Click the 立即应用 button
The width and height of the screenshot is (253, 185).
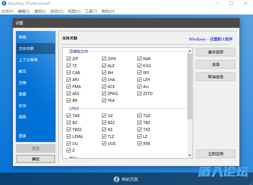pos(215,154)
